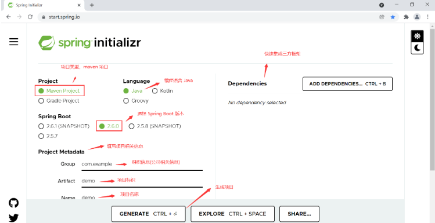The height and width of the screenshot is (223, 435).
Task: Close the Spring Initializr tab
Action: (79, 5)
